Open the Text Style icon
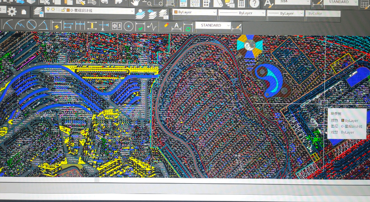 click(268, 4)
